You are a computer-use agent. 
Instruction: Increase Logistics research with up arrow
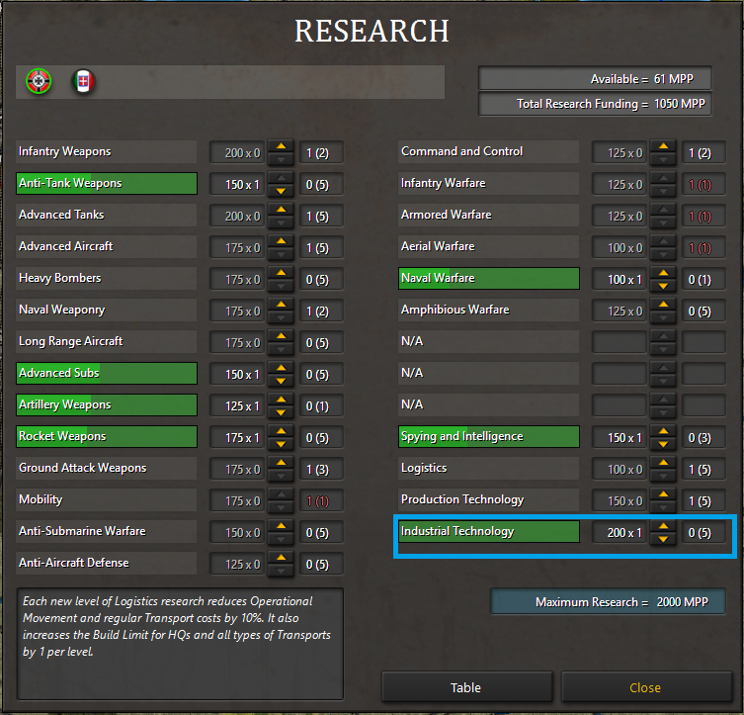click(x=663, y=463)
